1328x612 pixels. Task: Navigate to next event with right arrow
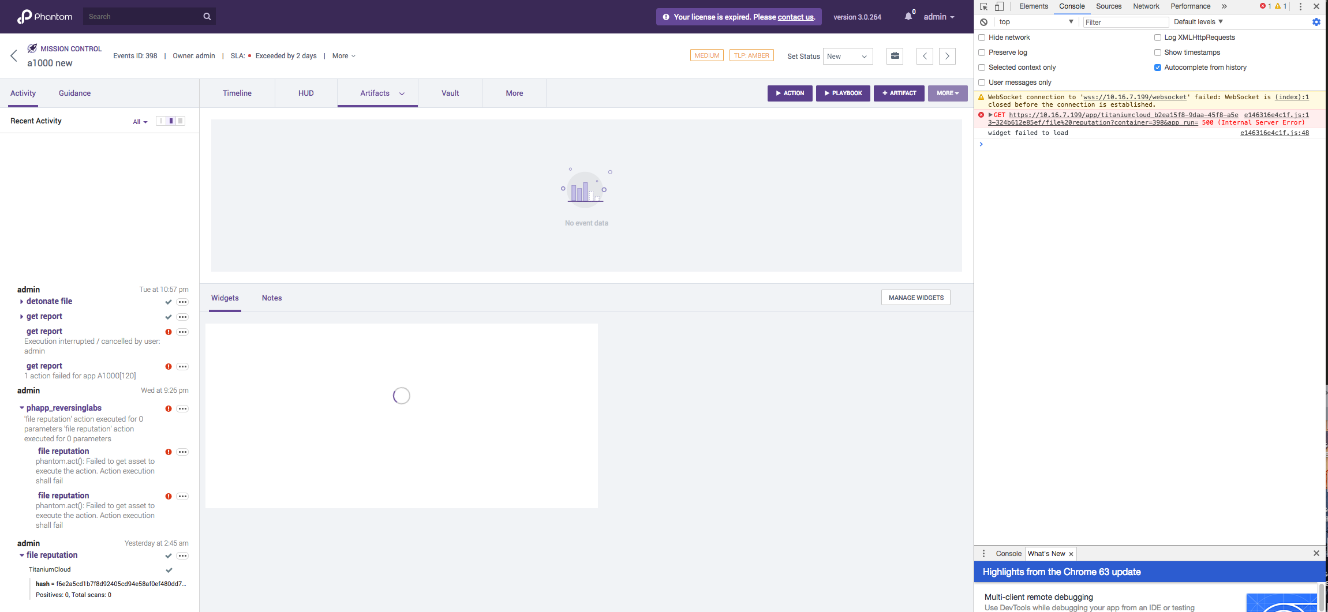[x=947, y=56]
